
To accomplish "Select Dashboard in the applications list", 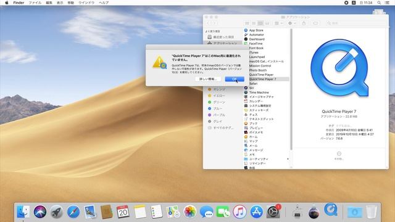I will (x=257, y=39).
